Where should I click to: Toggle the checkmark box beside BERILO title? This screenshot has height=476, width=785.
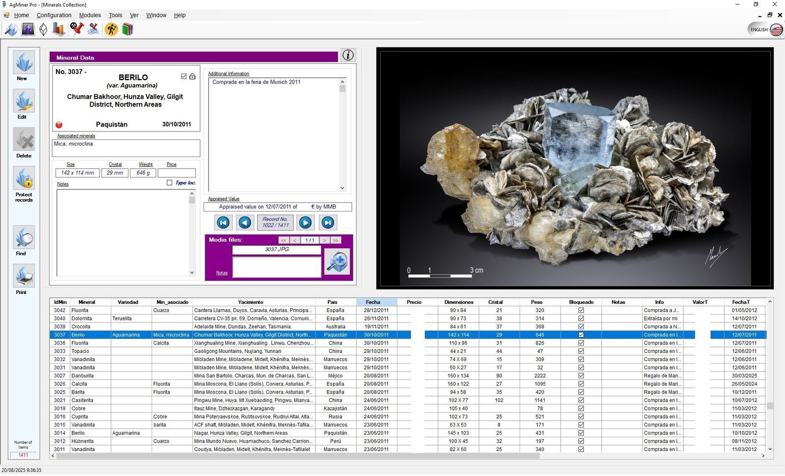click(x=184, y=77)
